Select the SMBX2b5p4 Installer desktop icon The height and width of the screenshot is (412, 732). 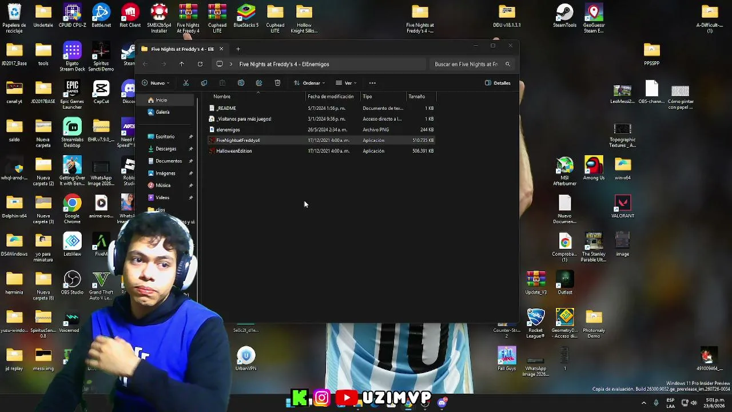pos(159,18)
